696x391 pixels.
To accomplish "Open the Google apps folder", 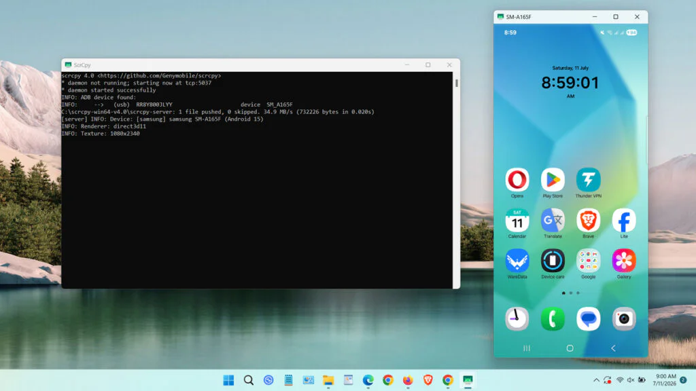I will pos(588,261).
